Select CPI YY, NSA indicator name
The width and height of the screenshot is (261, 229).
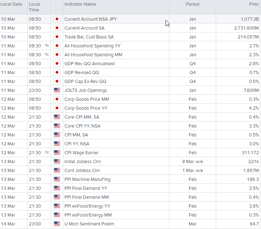coord(77,144)
